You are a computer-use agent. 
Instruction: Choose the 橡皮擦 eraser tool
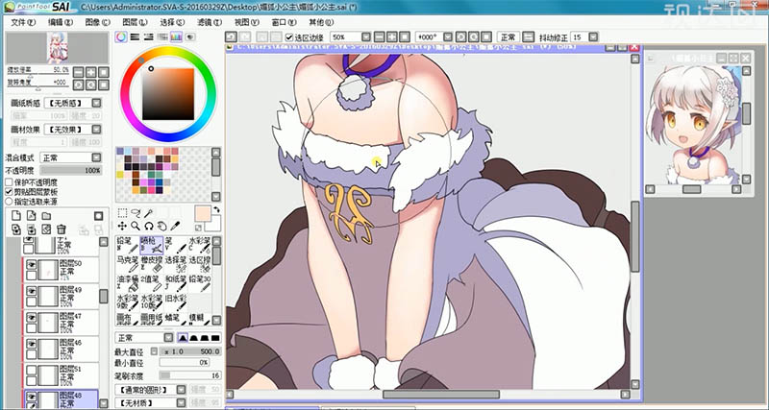click(x=152, y=263)
